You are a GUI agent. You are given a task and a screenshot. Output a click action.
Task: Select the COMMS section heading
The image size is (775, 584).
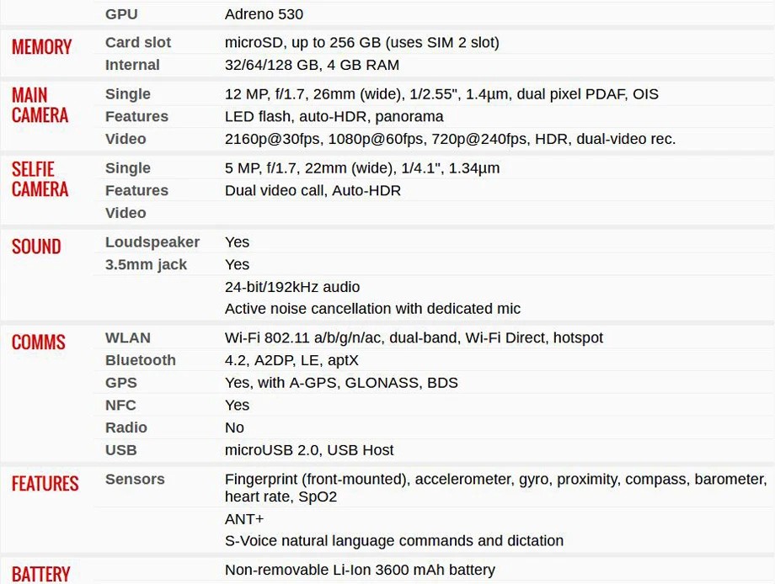coord(39,342)
